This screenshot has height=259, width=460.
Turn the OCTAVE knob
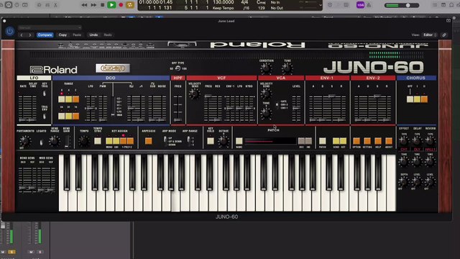pyautogui.click(x=224, y=142)
